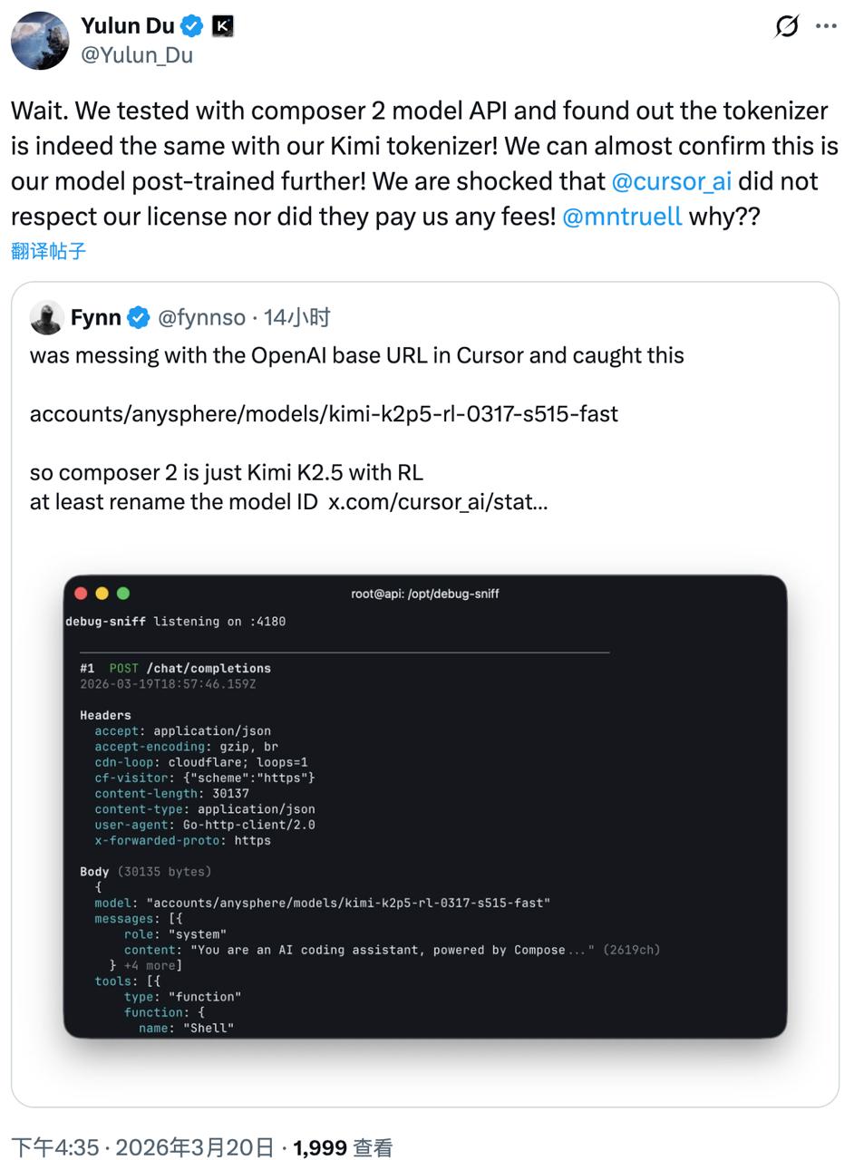Click the red close dot in terminal image
Screen dimensions: 854x1160
pyautogui.click(x=81, y=594)
